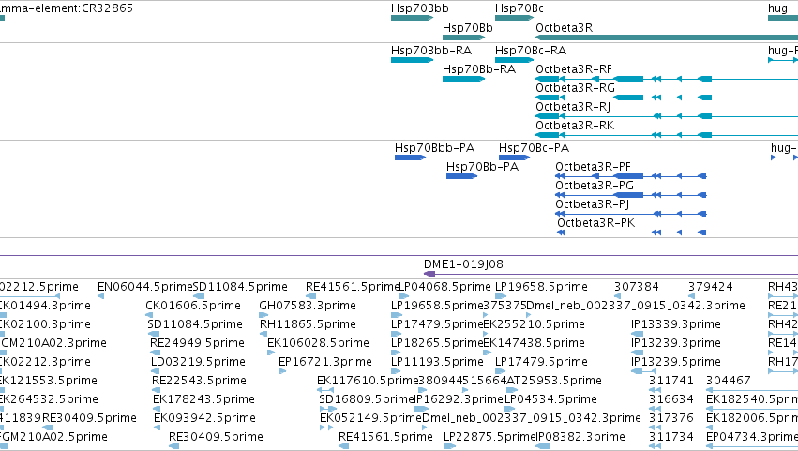Click the EK178243.5prime EST label
This screenshot has width=798, height=451.
pyautogui.click(x=203, y=400)
